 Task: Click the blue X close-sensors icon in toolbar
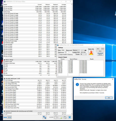70,117
